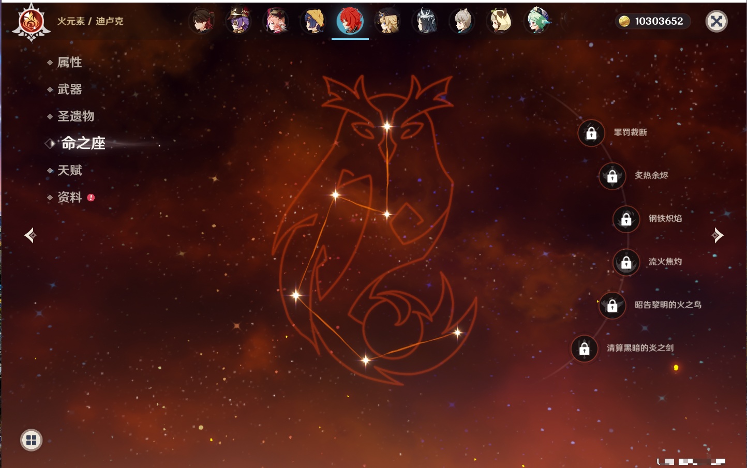Select the purple-haired character with officer hat
The image size is (747, 468).
click(238, 21)
